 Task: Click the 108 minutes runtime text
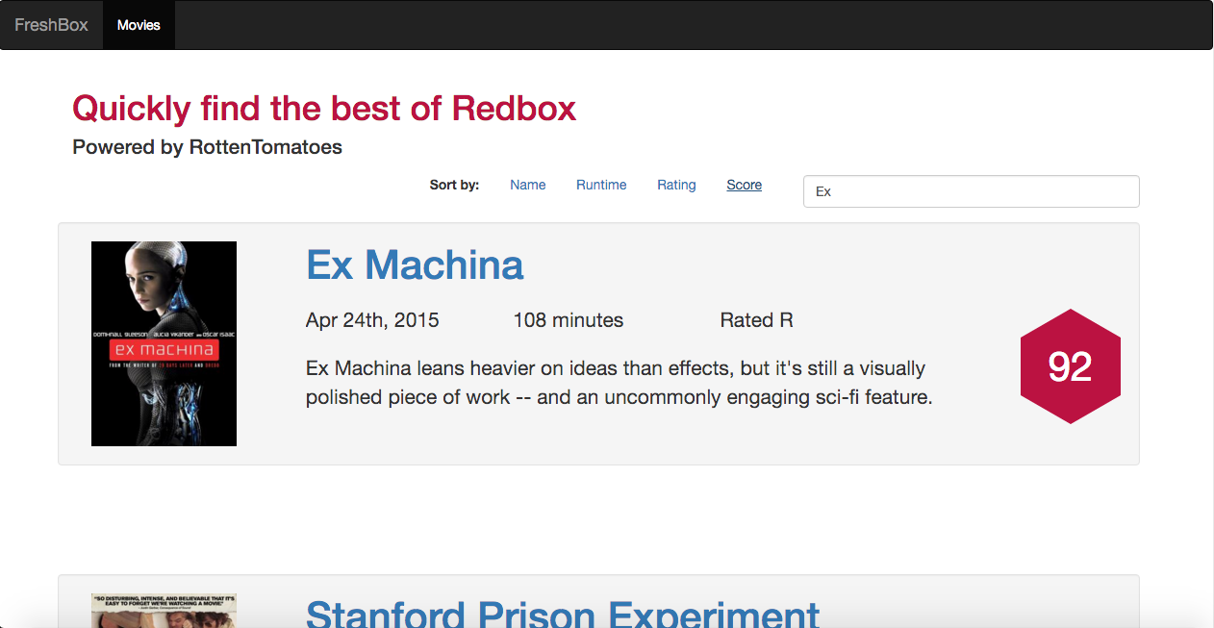tap(568, 320)
